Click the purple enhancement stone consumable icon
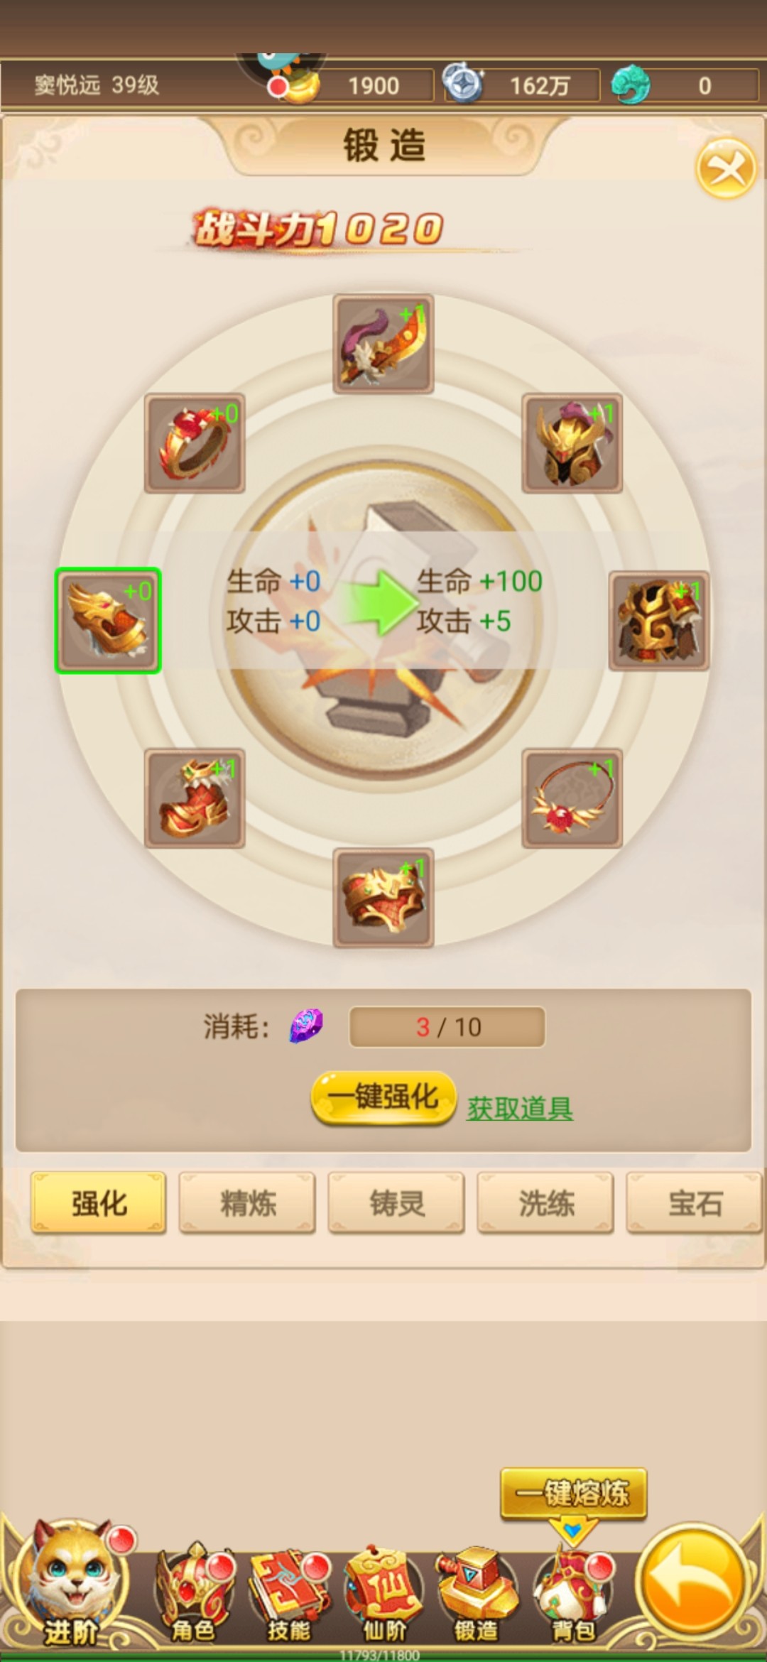 (306, 1026)
